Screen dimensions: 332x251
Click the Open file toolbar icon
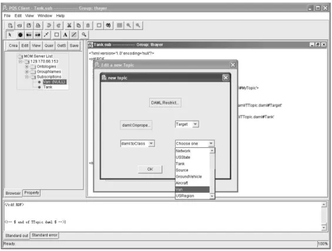(x=19, y=26)
